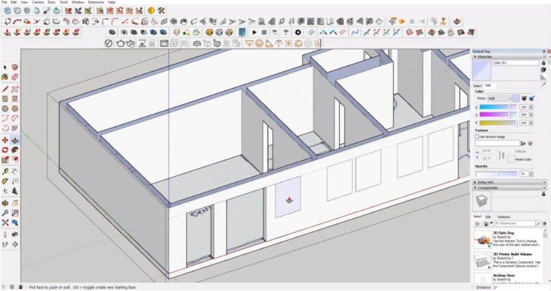Select the Rectangle tool
Viewport: 551px width, 291px height.
tap(5, 99)
